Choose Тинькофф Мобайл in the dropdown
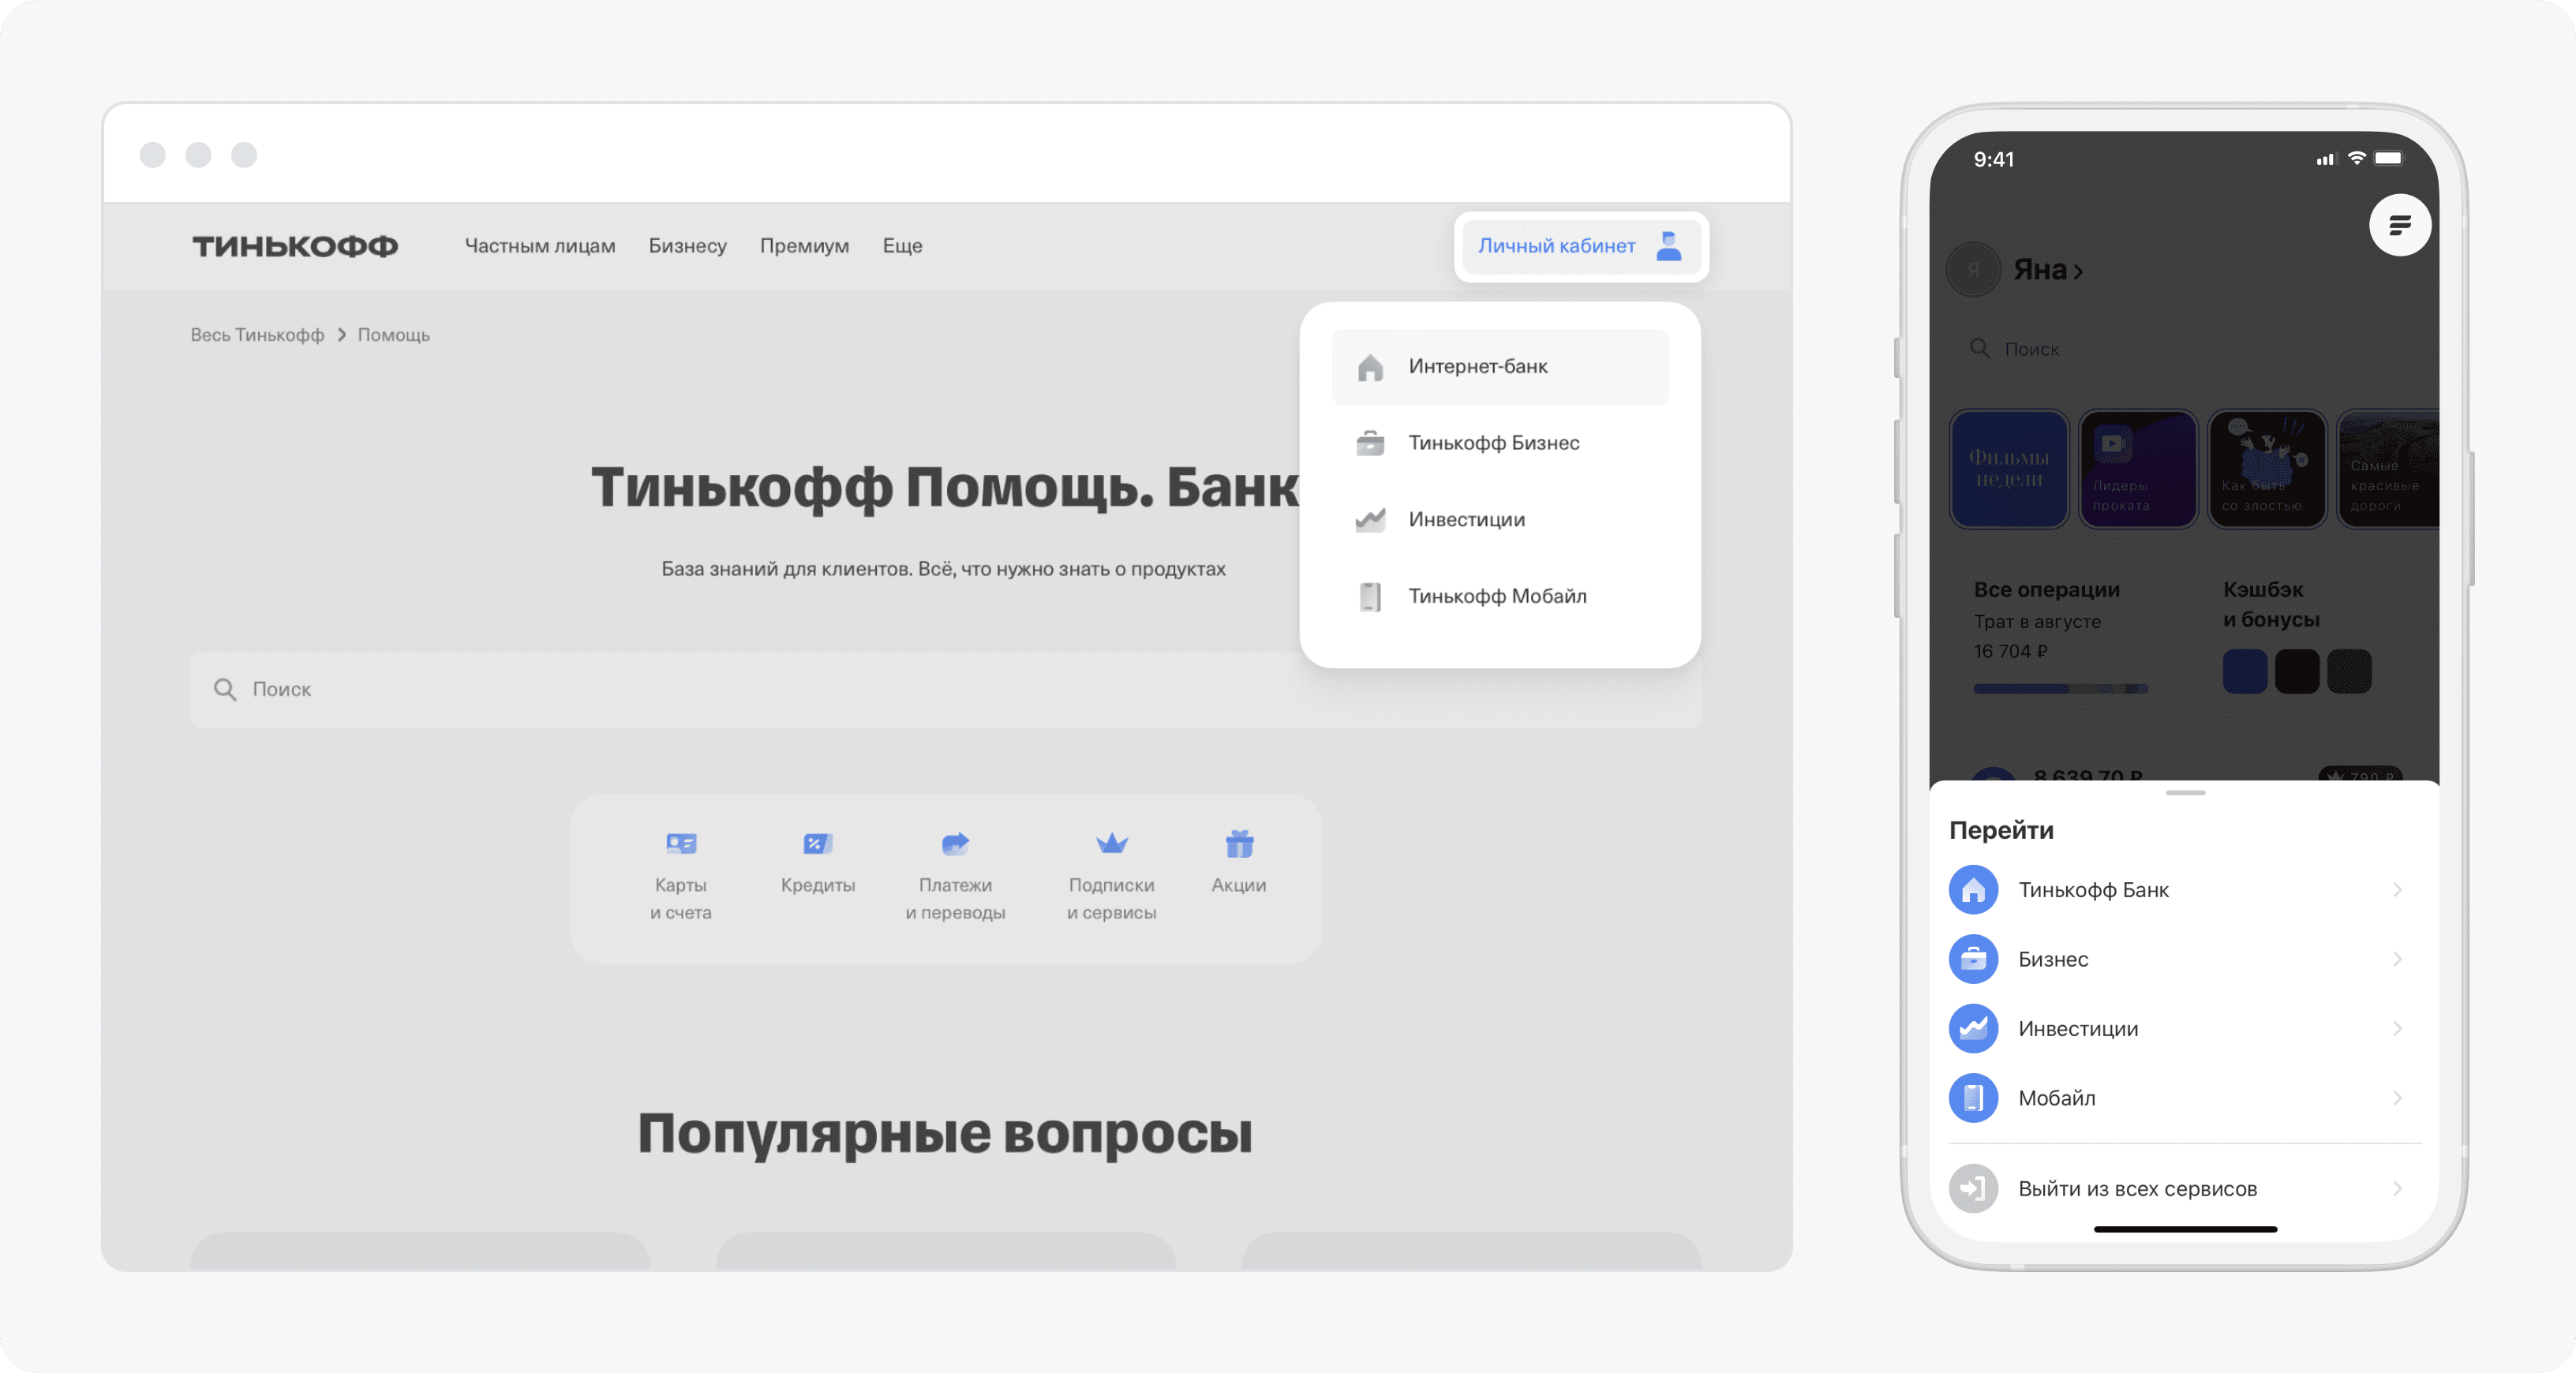2576x1373 pixels. click(1500, 597)
